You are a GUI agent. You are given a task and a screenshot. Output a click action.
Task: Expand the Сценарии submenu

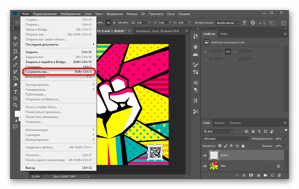pyautogui.click(x=59, y=135)
